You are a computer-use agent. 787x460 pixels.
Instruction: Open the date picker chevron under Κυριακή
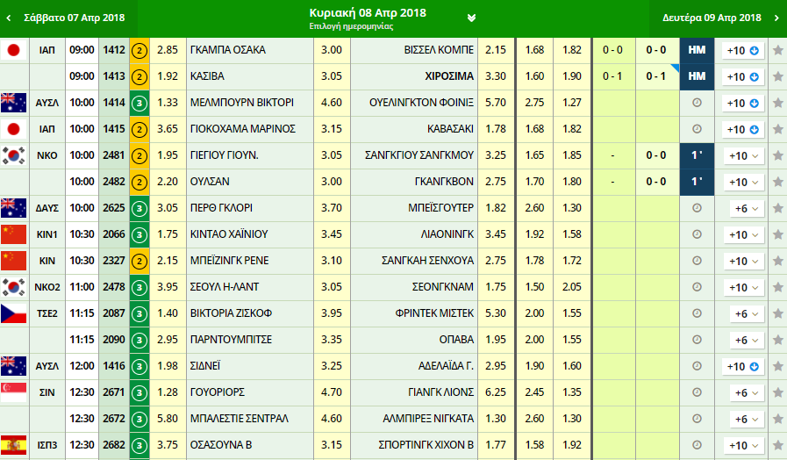pos(471,18)
